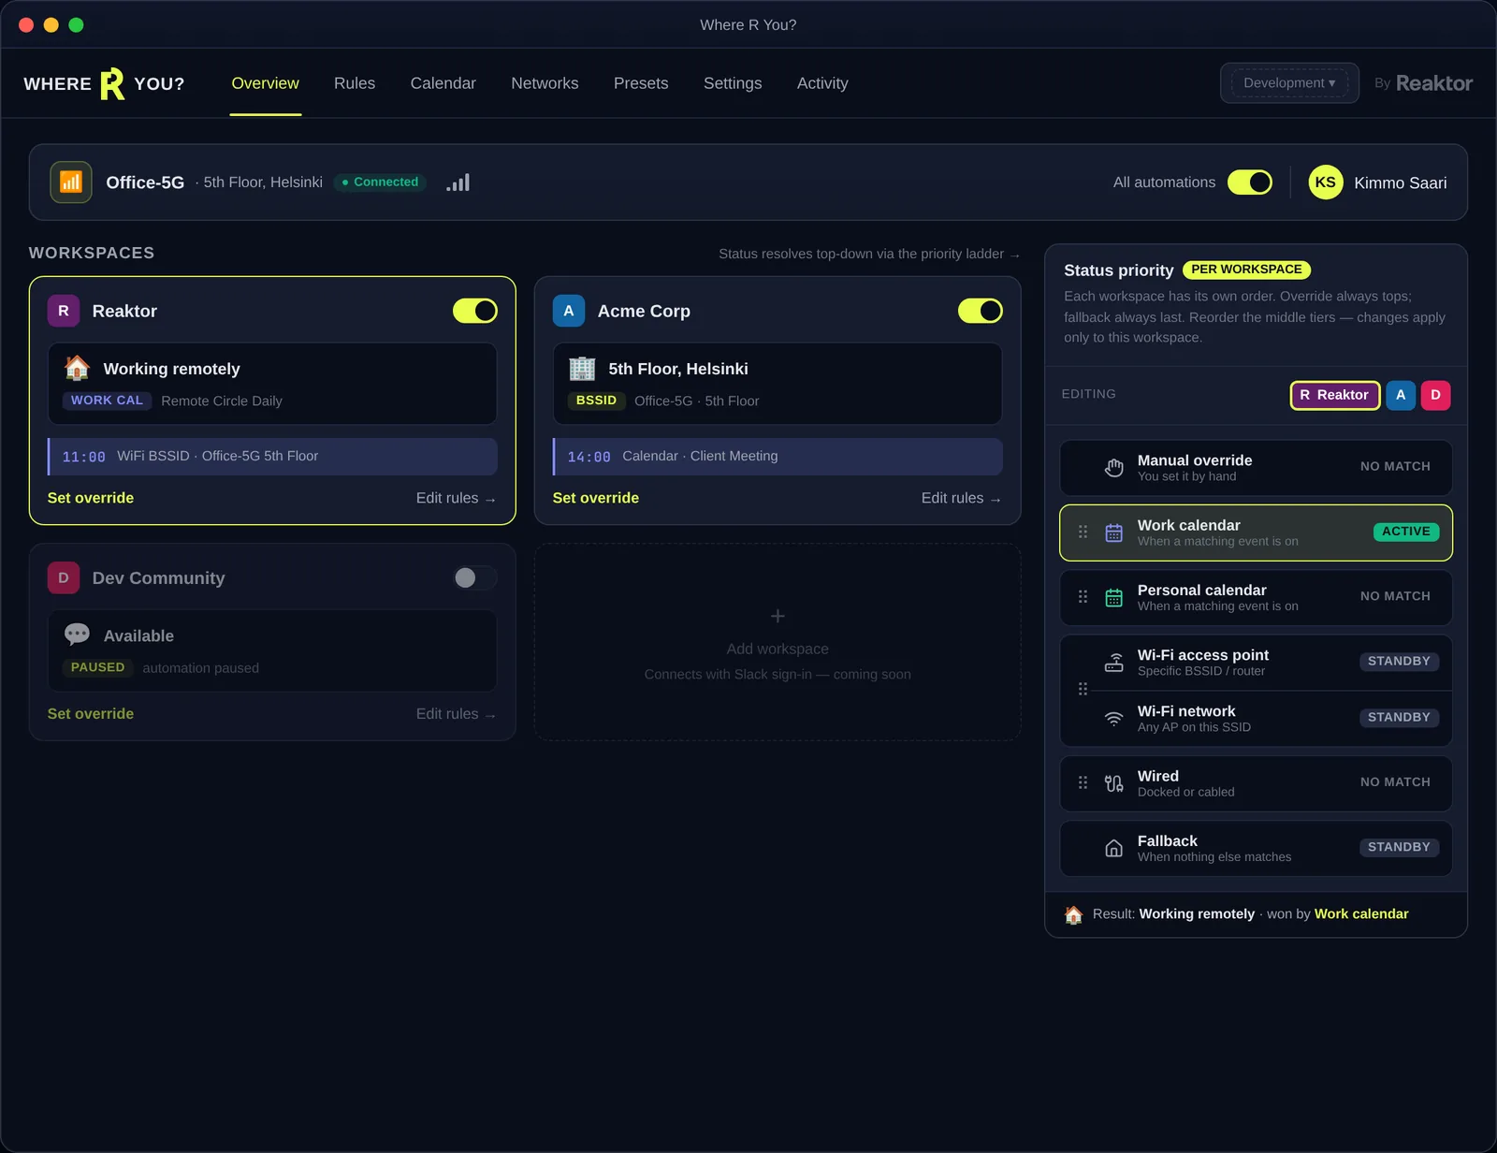
Task: Click the Personal calendar tier icon
Action: (1113, 597)
